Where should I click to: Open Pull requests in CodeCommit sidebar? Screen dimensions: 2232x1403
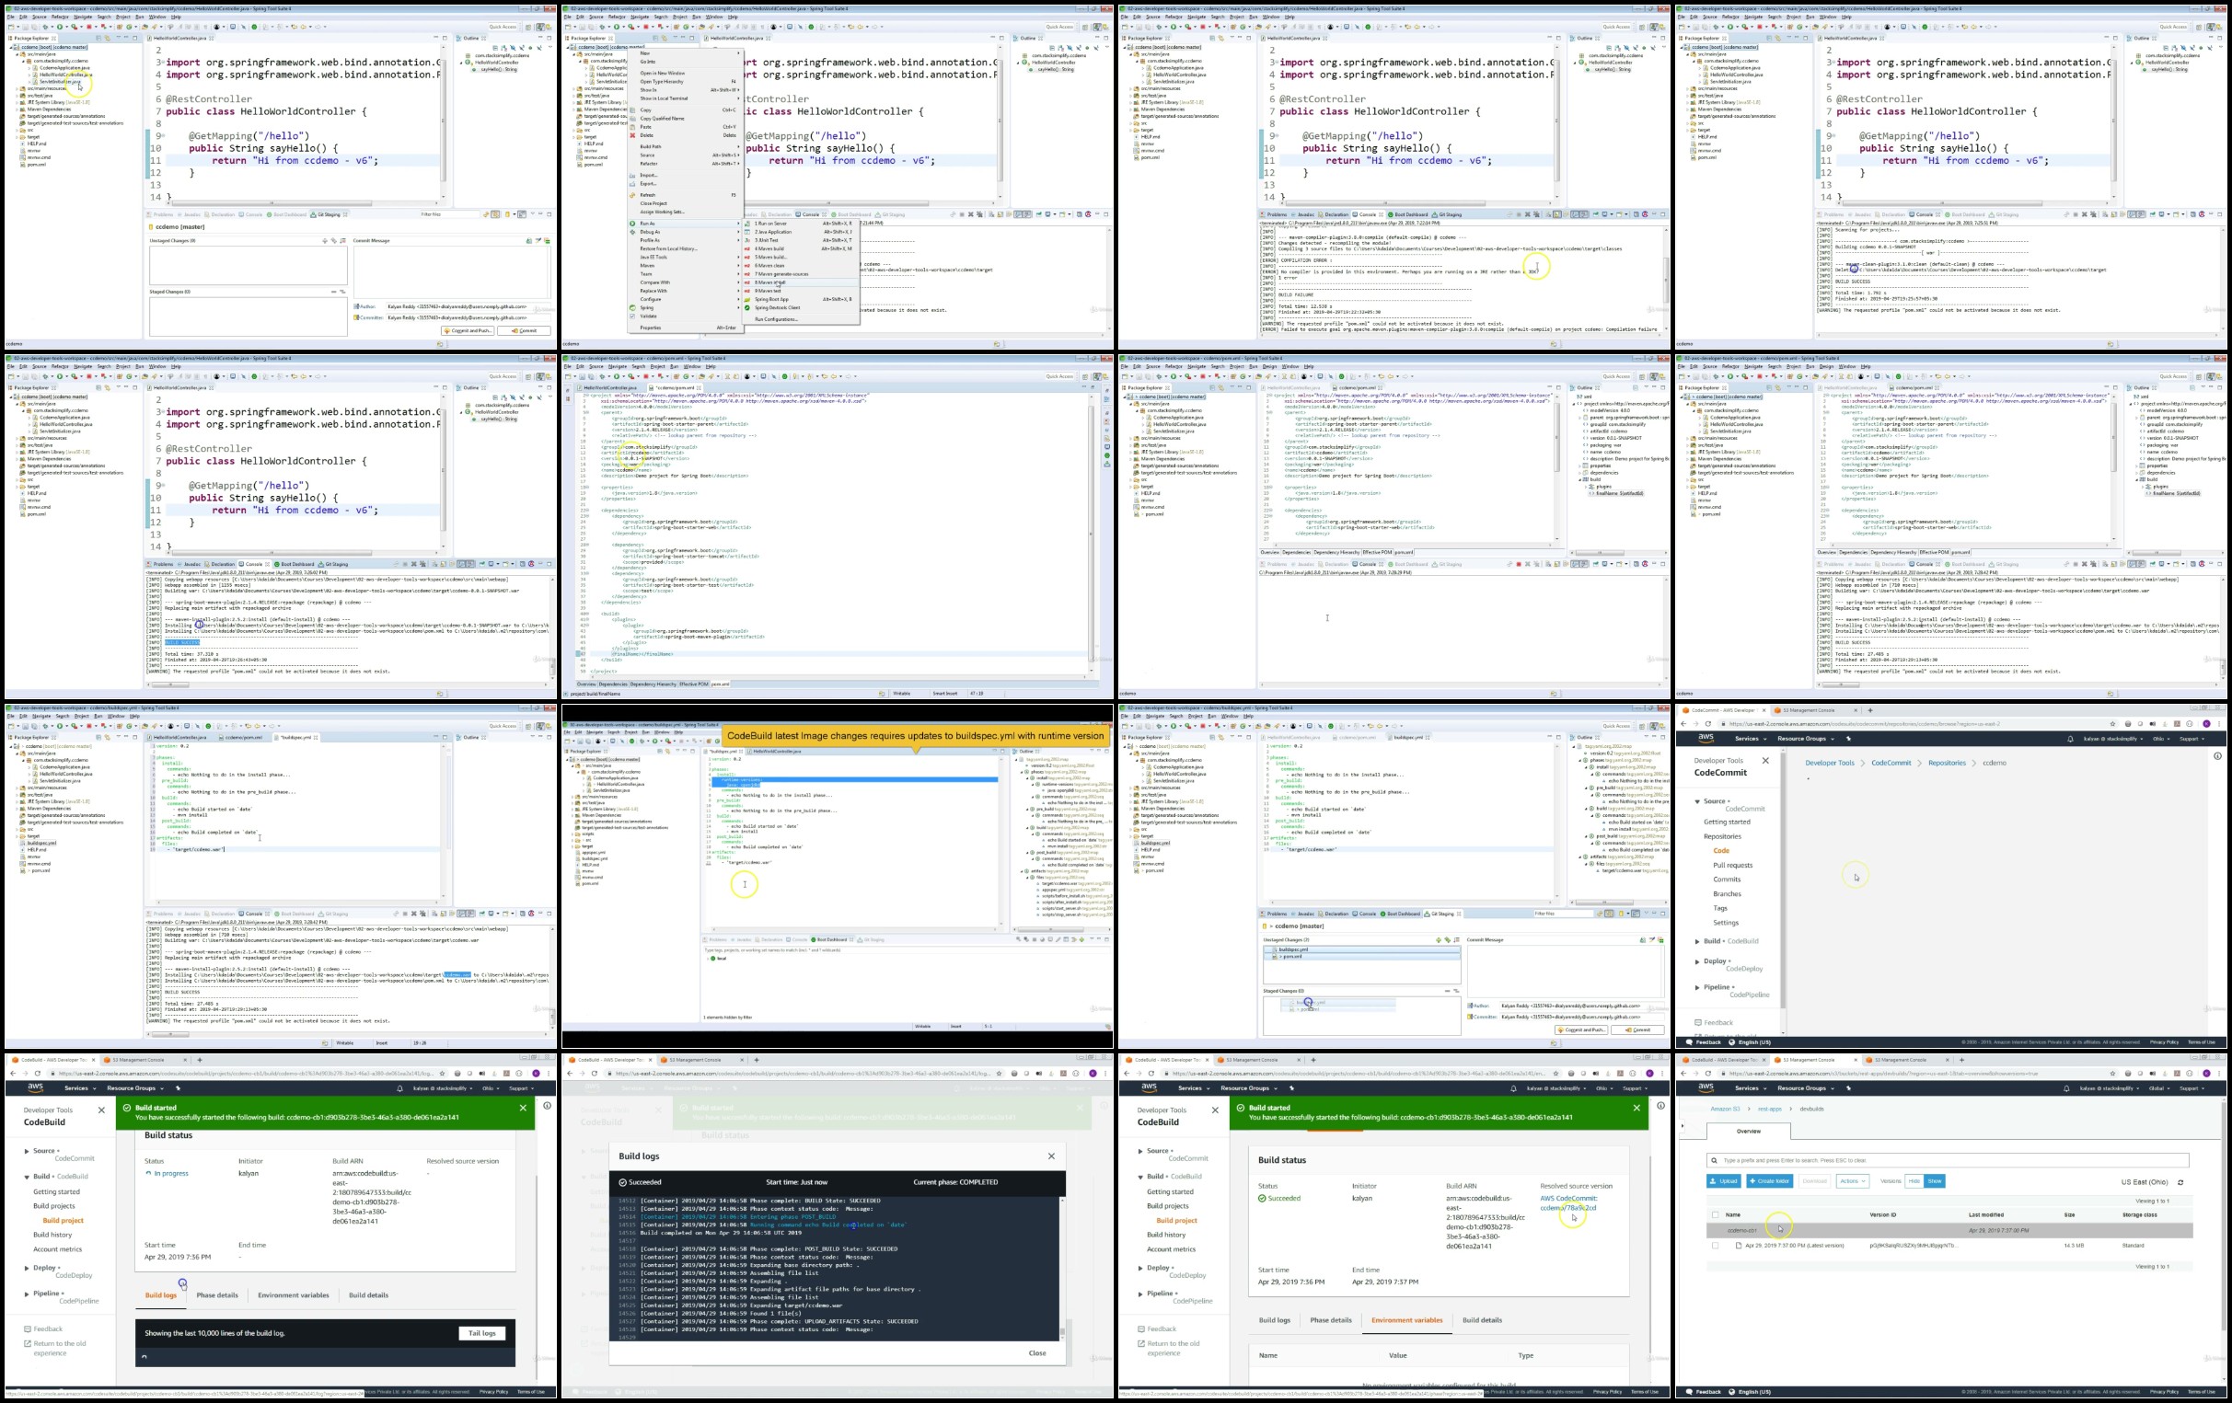pos(1732,866)
